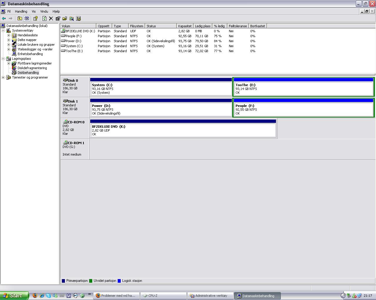Sort by the Feiltoleranse column header
Viewport: 376px width, 300px height.
tap(238, 26)
